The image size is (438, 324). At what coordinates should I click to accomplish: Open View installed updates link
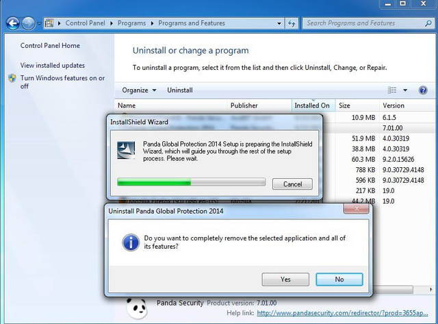[x=52, y=65]
